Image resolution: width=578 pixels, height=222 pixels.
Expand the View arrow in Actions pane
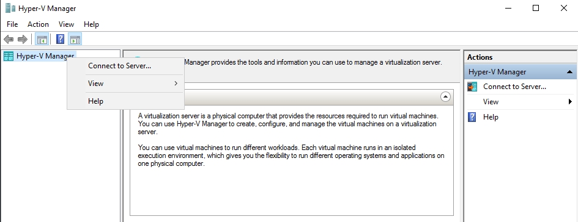(570, 102)
